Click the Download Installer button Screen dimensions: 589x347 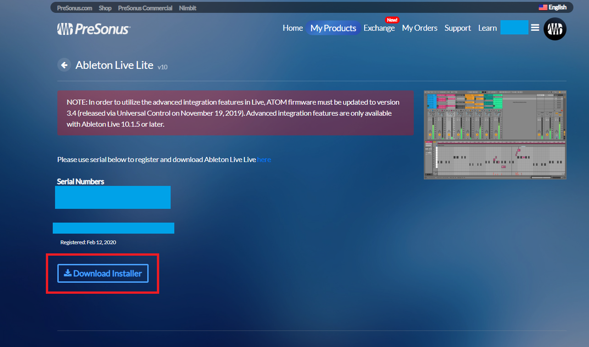(103, 274)
